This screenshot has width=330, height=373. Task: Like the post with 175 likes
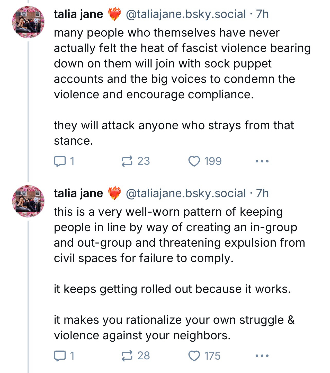click(204, 356)
